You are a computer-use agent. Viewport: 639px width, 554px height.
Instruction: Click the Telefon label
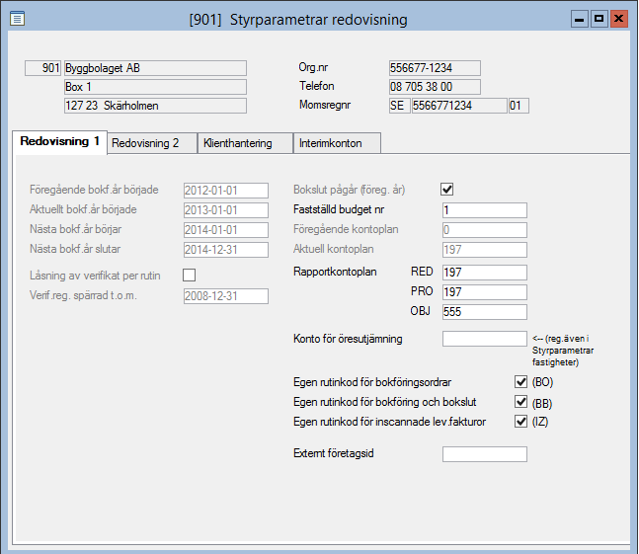[x=317, y=86]
